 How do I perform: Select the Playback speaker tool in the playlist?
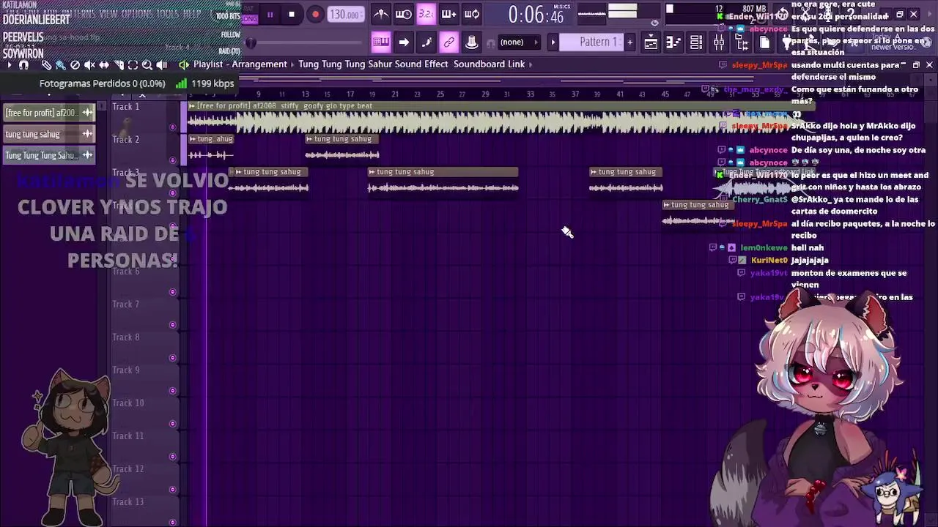click(161, 65)
